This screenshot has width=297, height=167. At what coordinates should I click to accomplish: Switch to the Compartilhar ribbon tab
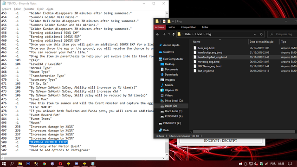[188, 27]
